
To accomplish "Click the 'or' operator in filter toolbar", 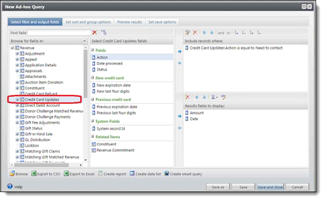I will point(228,33).
